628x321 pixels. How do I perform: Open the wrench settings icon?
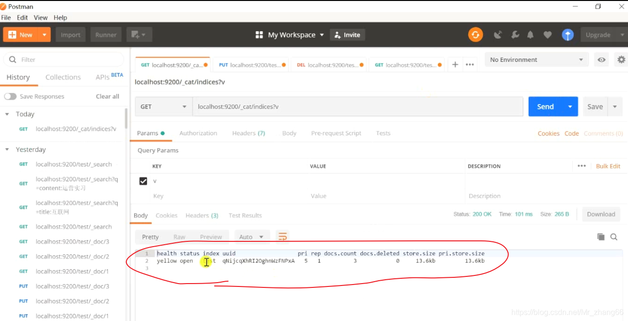coord(515,35)
